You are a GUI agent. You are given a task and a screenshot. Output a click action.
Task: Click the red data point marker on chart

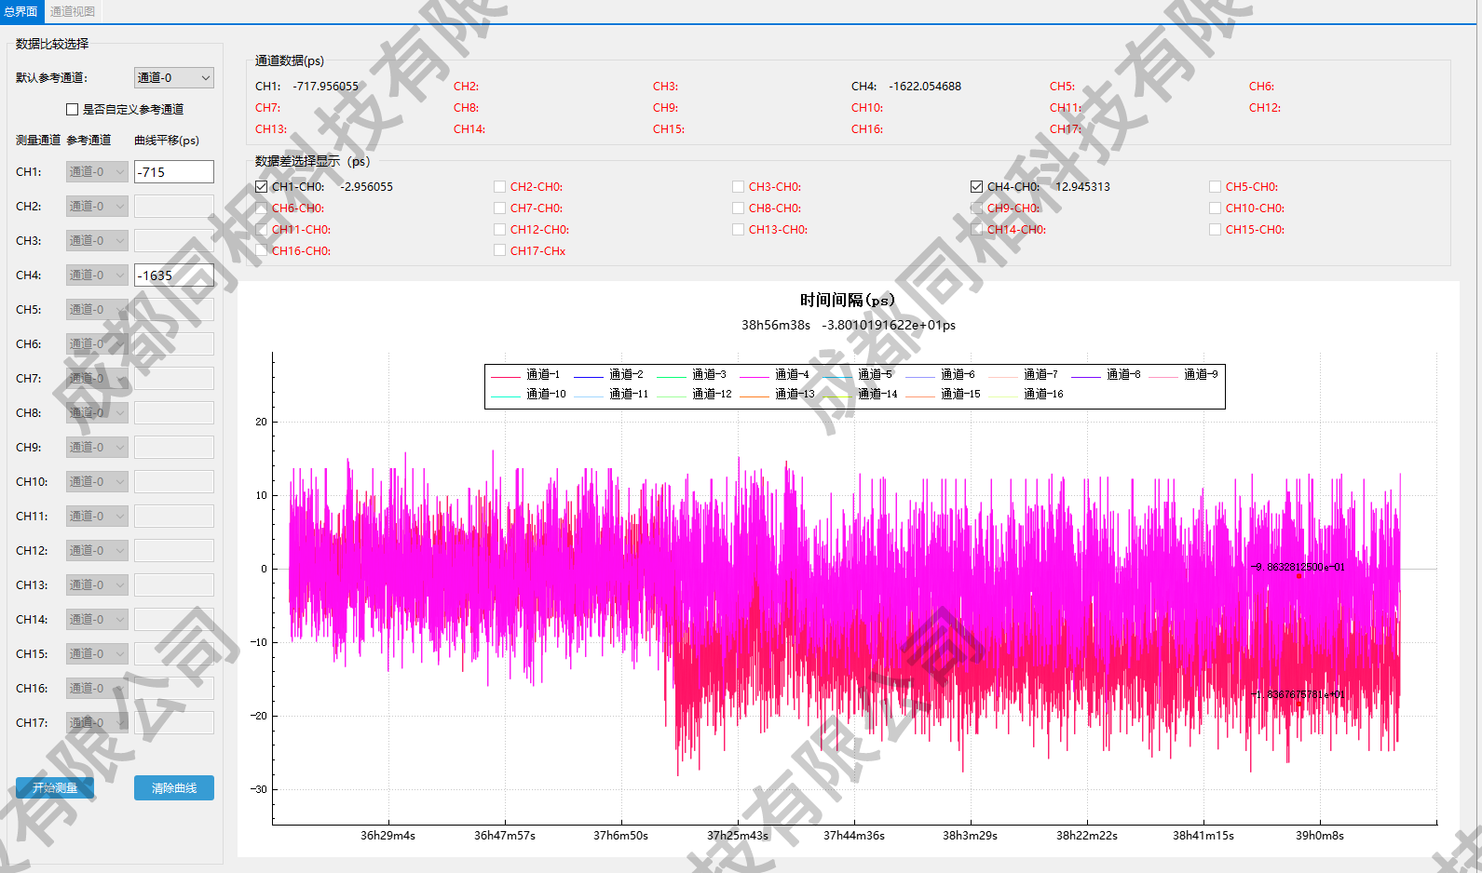(1298, 576)
